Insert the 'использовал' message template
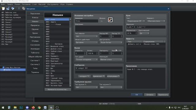The width and height of the screenshot is (196, 110). pos(113,76)
